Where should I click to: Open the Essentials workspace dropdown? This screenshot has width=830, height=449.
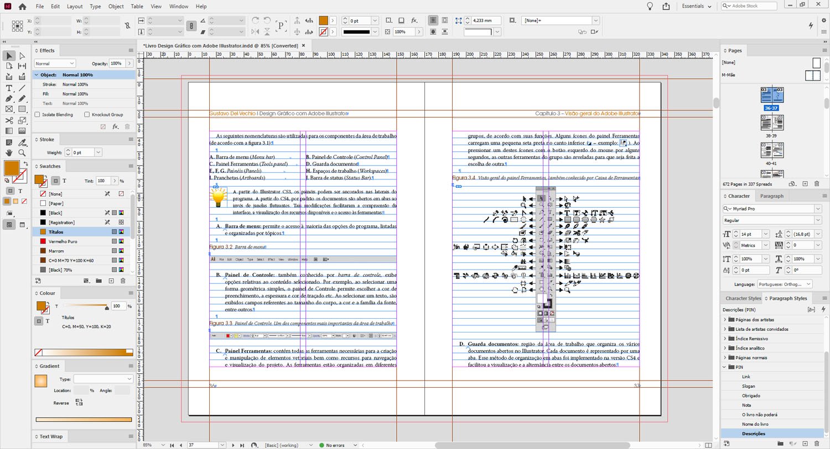coord(697,6)
